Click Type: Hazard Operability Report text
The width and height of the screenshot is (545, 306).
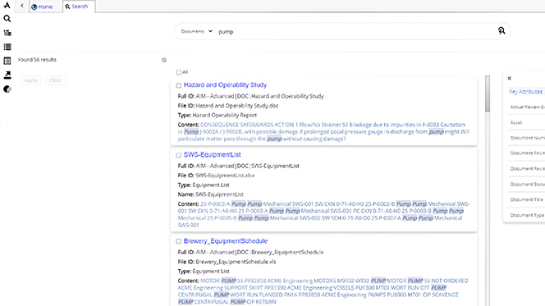tap(218, 116)
